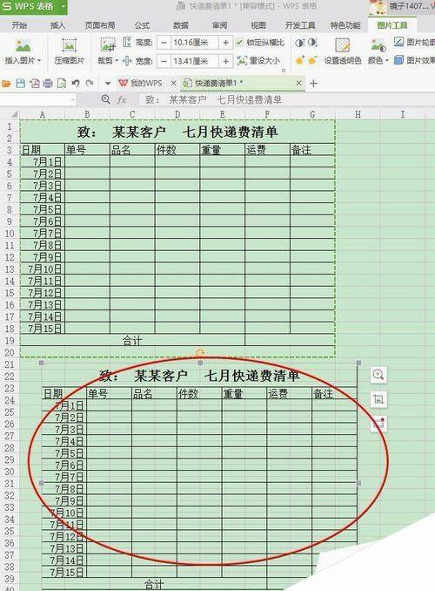Click the Print icon in quick toolbar
The height and width of the screenshot is (591, 435).
click(x=48, y=84)
